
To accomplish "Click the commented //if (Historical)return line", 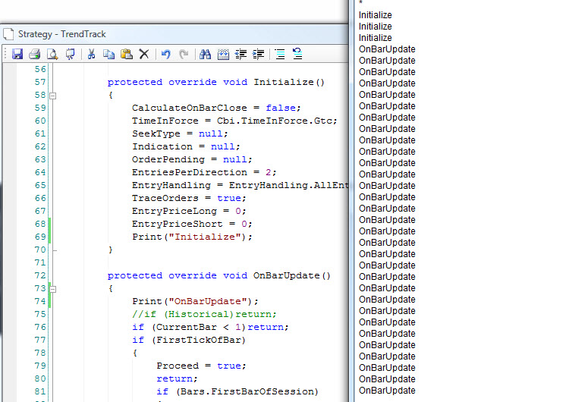I will pos(204,314).
